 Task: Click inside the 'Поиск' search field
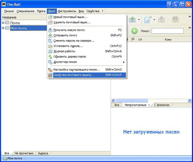pos(167,31)
